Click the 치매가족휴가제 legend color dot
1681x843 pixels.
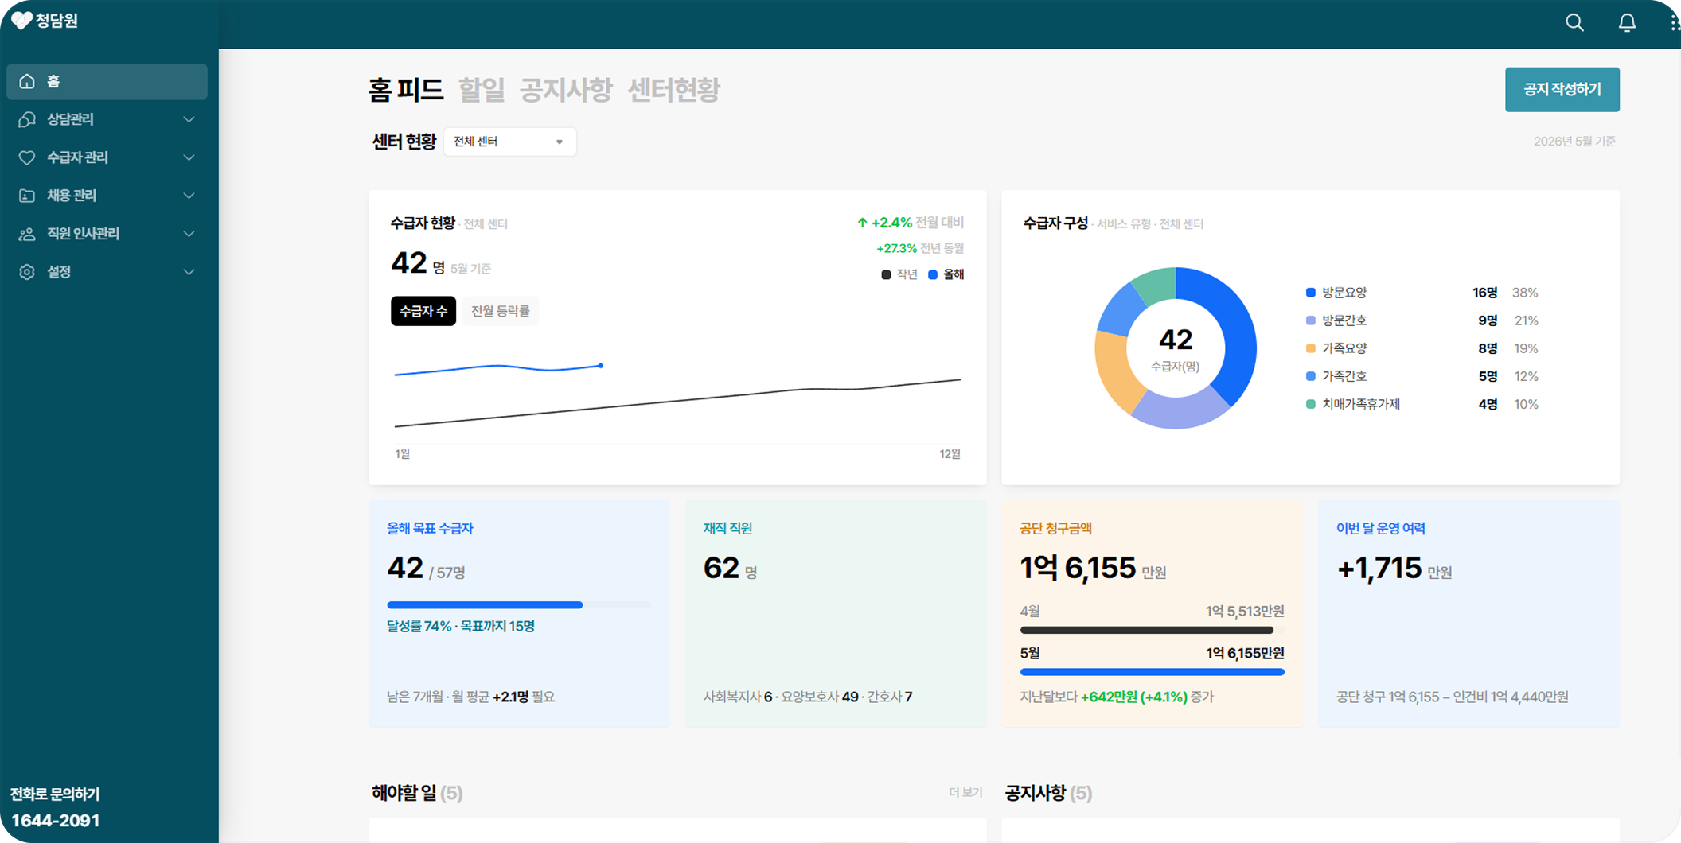pyautogui.click(x=1311, y=404)
